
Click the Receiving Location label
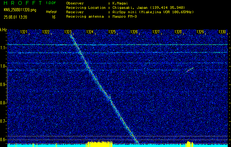[86, 8]
